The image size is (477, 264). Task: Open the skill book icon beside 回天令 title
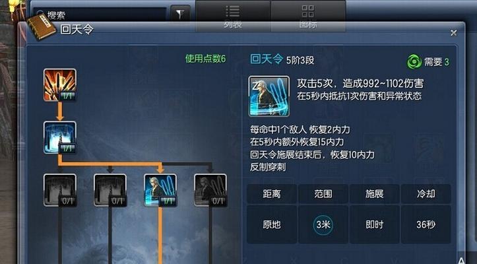click(x=42, y=26)
